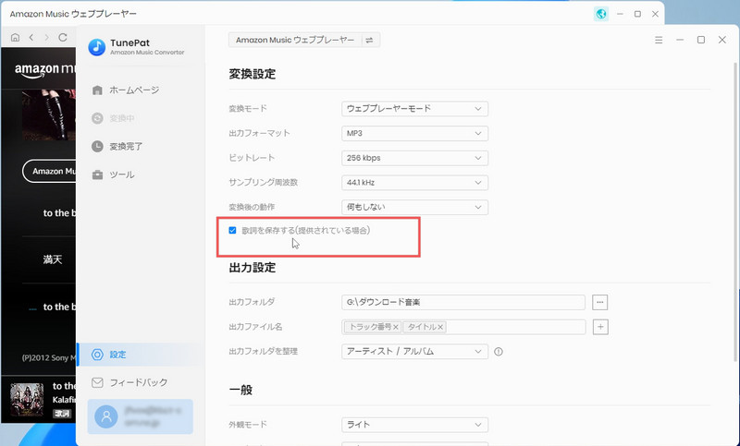Image resolution: width=740 pixels, height=446 pixels.
Task: Click the TunePat music note logo
Action: pos(97,47)
